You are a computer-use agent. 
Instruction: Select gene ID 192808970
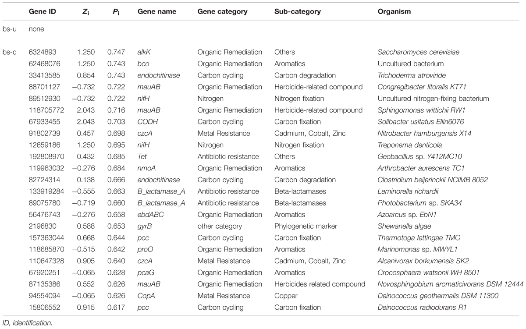pos(46,156)
